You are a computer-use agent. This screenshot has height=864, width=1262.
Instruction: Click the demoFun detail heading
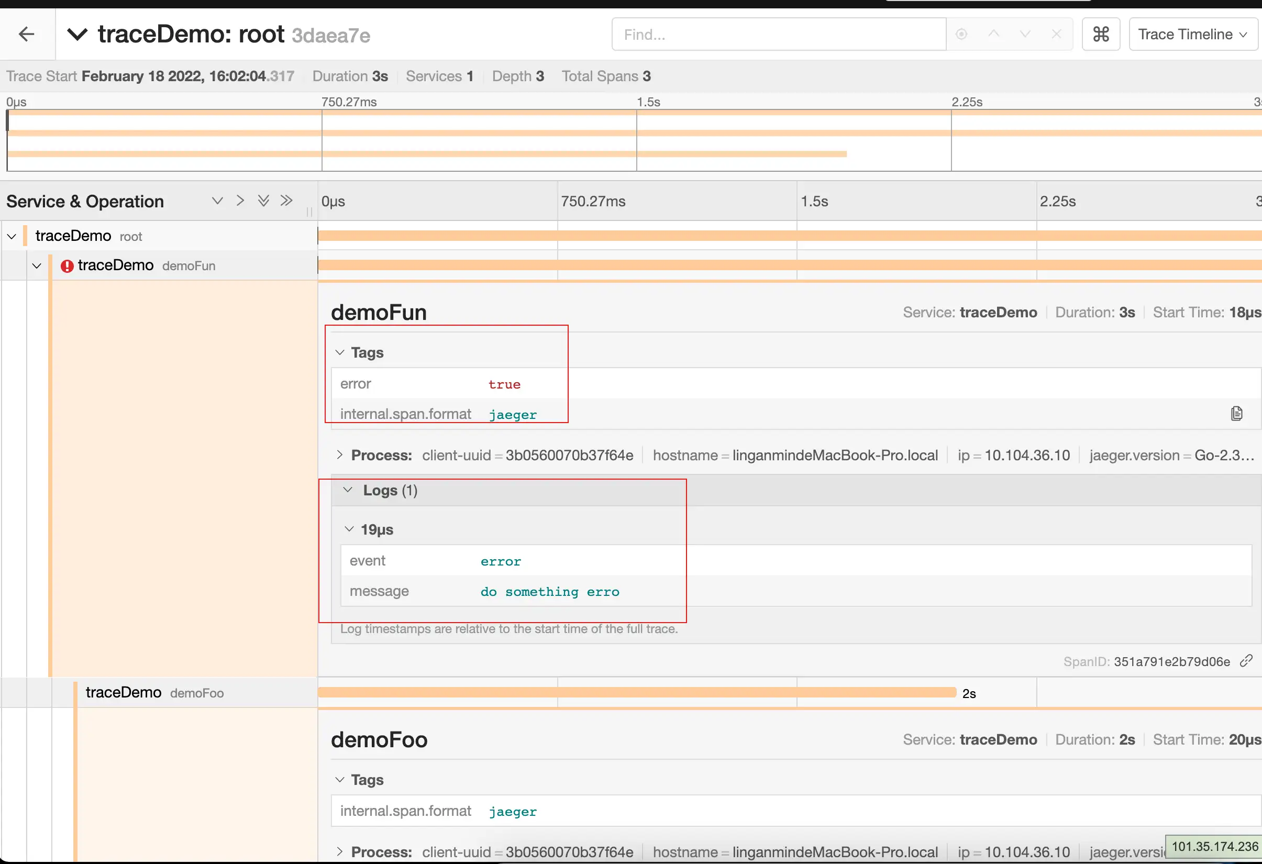[x=379, y=313]
